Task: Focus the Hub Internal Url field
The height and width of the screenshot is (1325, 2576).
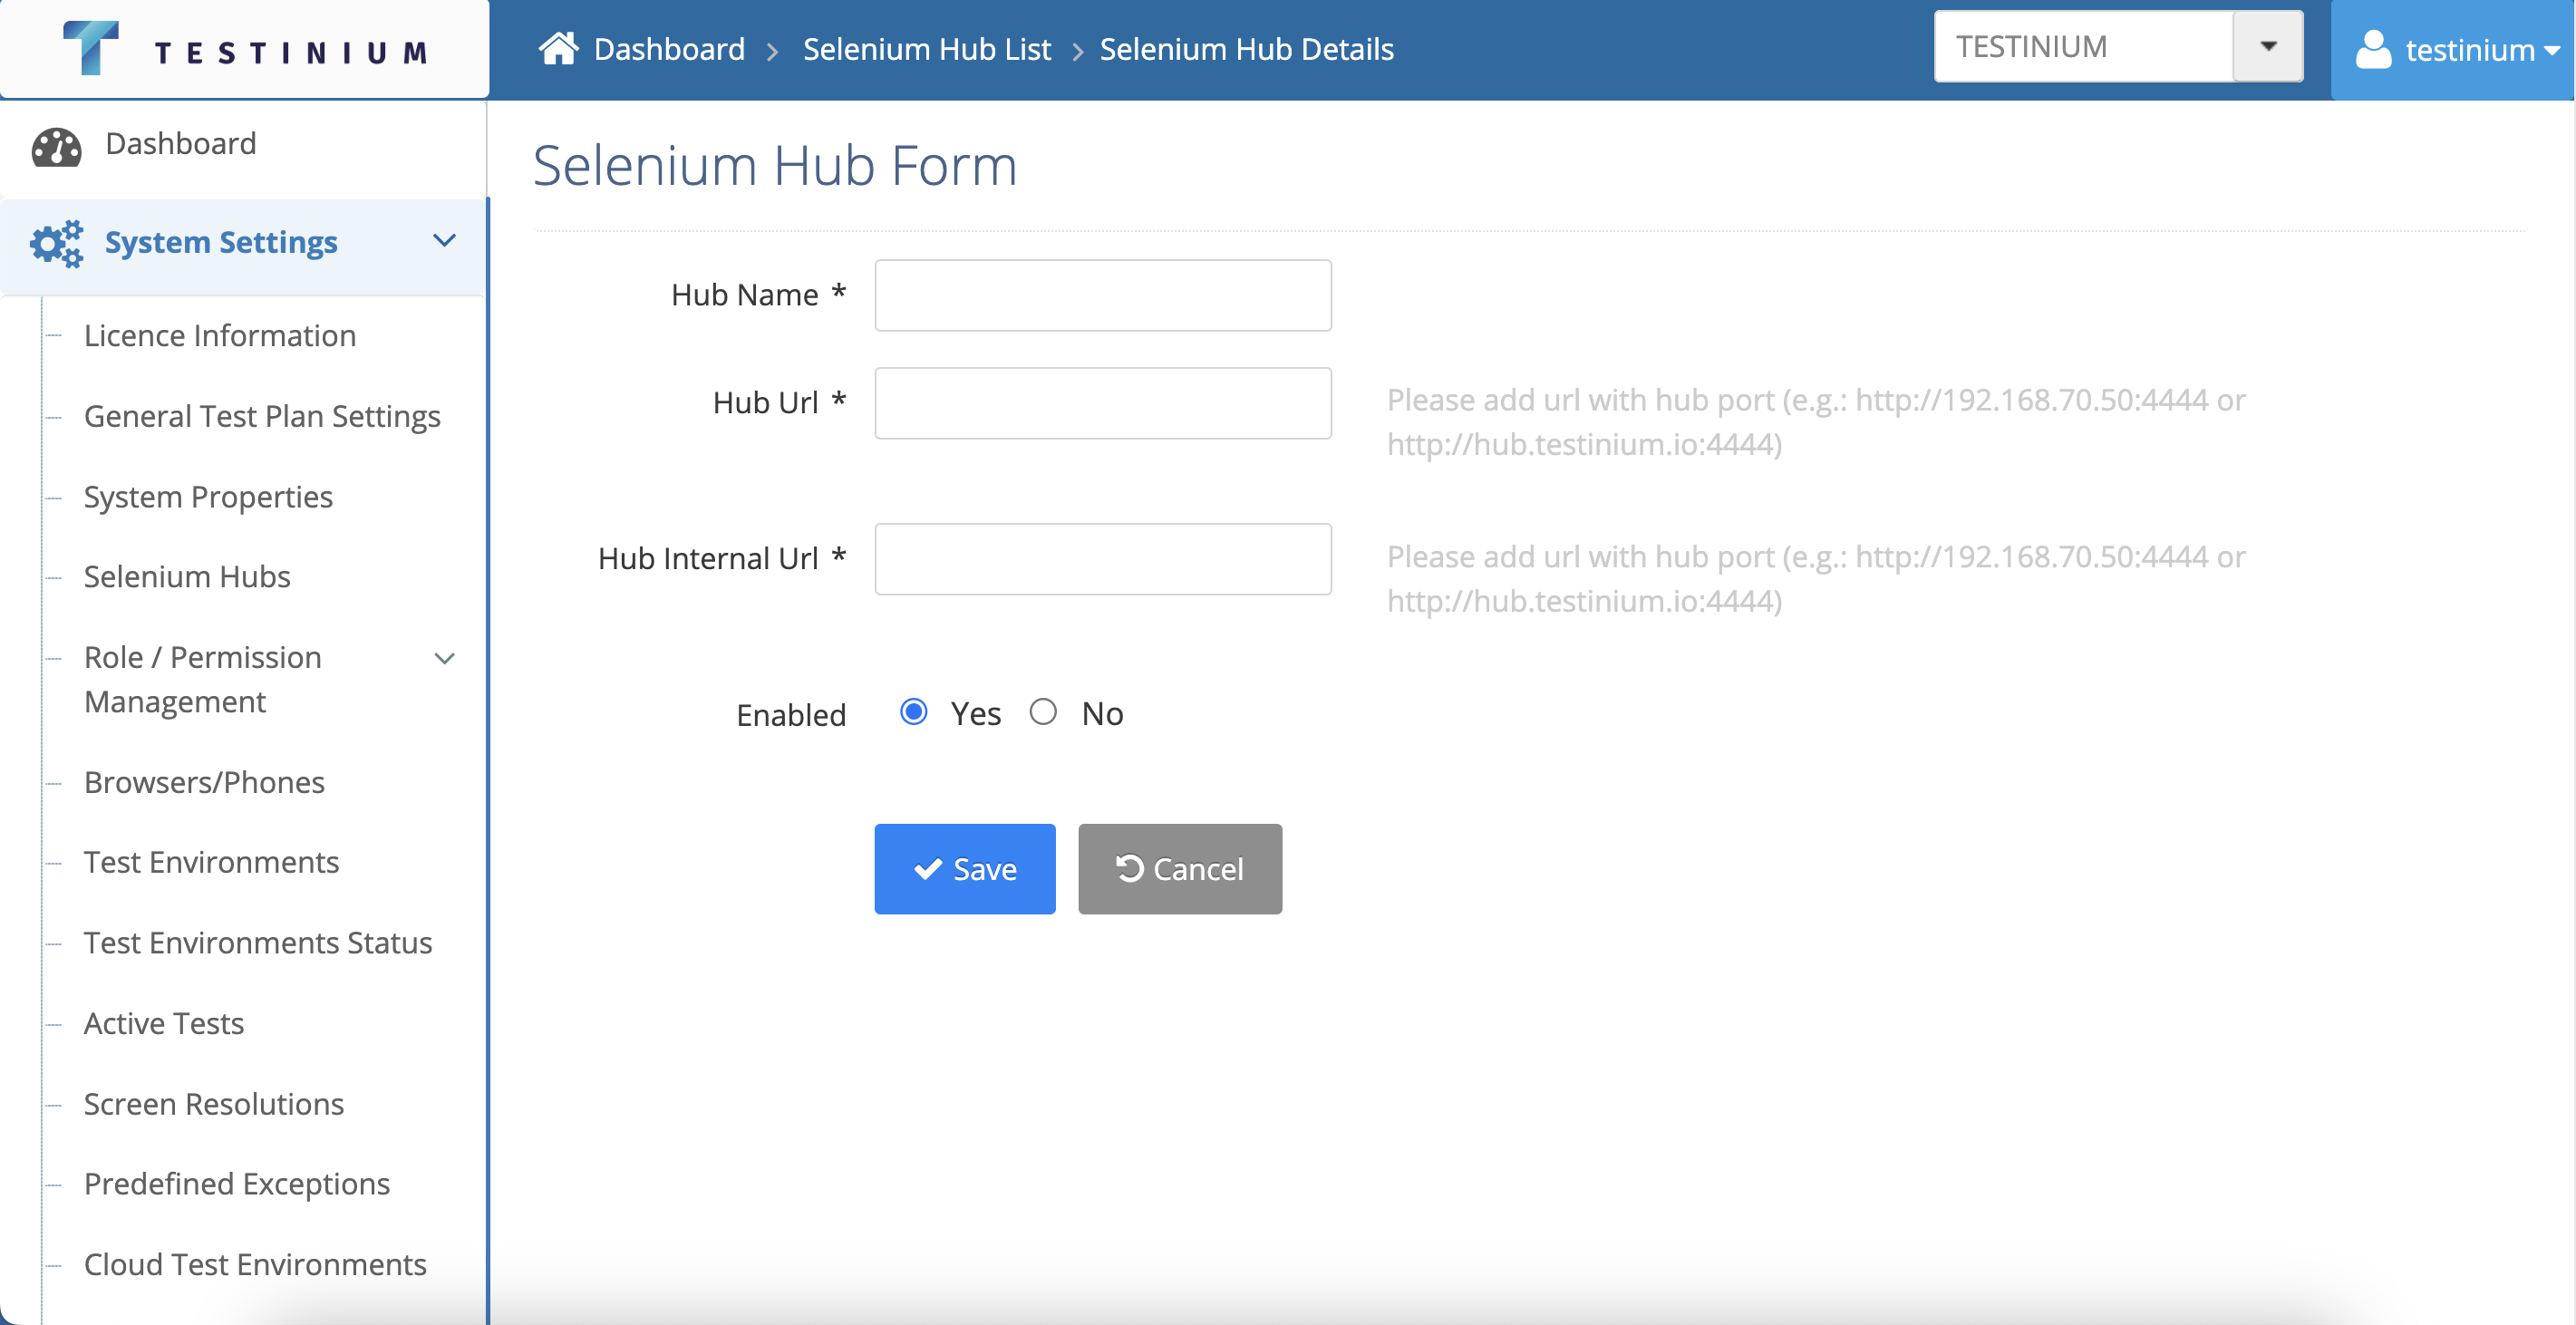Action: (x=1102, y=559)
